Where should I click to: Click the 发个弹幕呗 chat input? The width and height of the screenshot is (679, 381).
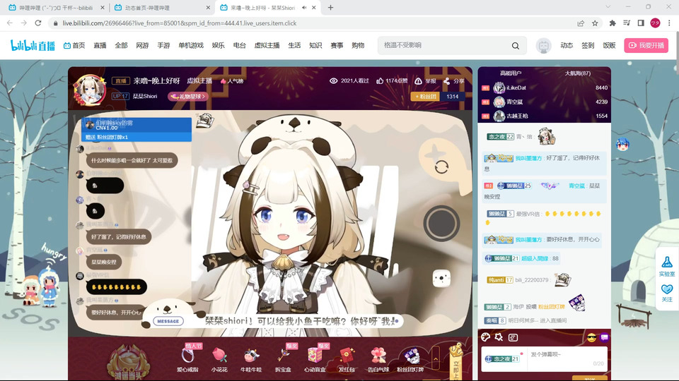coord(567,359)
